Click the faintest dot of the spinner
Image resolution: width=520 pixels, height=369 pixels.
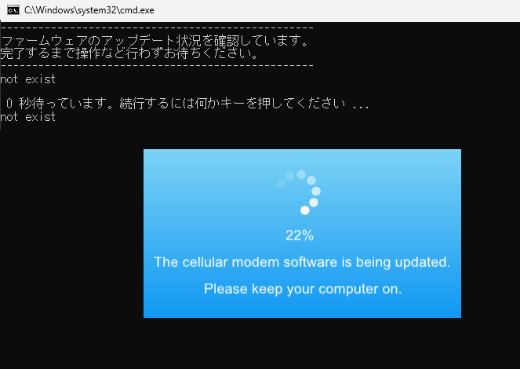[281, 184]
